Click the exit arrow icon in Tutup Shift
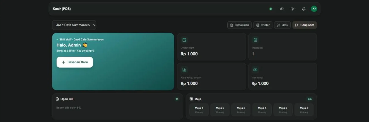Viewport: 369px width, 122px height. (297, 25)
